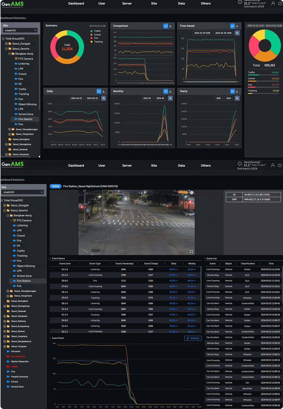Select the bar chart icon in Monthly panel
283x409 pixels.
(x=171, y=92)
